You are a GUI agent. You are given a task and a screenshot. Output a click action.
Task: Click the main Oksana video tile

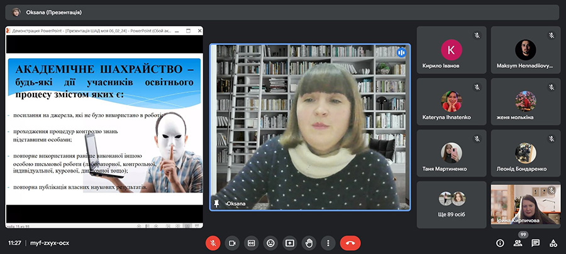coord(310,127)
